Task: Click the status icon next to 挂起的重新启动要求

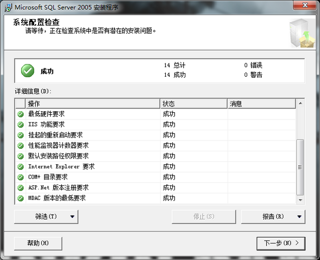Action: pos(21,135)
